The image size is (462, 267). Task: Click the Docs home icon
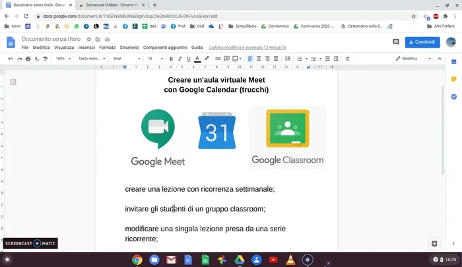pyautogui.click(x=11, y=42)
